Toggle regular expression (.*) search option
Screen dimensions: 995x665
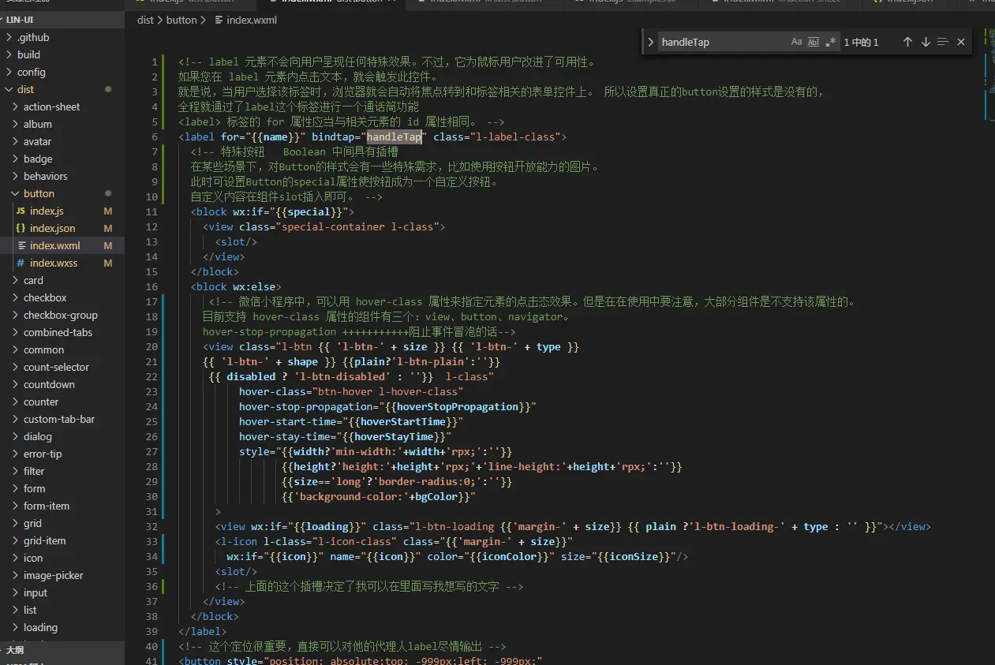pyautogui.click(x=830, y=42)
